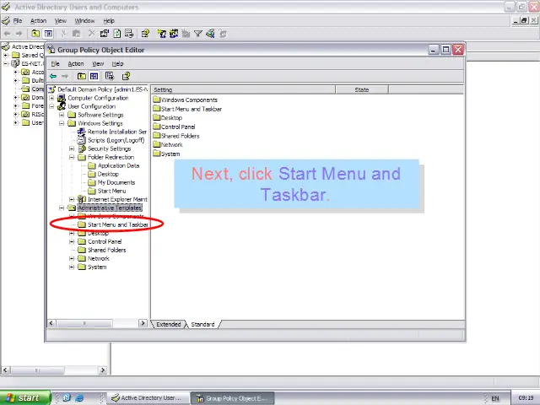Sort by Setting column header
Screen dimensions: 540x405
tap(243, 90)
